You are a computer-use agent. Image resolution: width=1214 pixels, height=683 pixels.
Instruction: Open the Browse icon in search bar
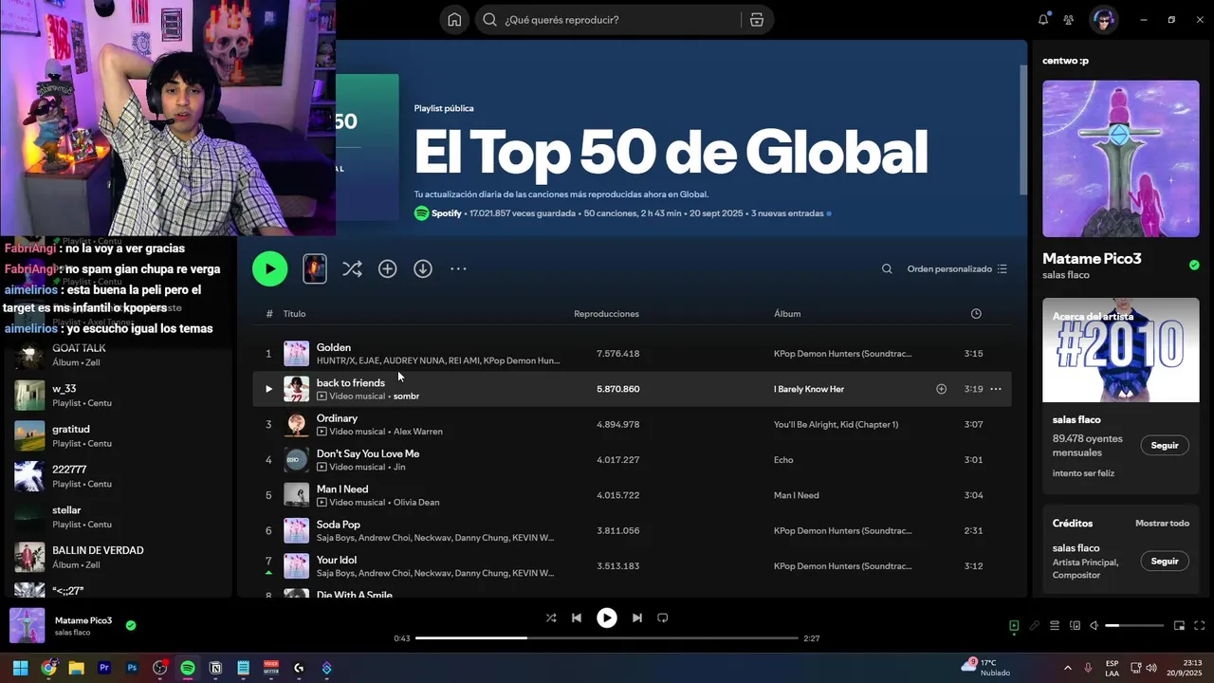(756, 20)
